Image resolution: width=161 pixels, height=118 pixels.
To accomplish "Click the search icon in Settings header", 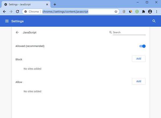I will click(154, 21).
